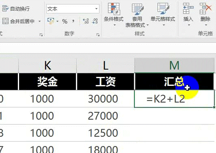Select the cell containing 30000
The image size is (216, 153).
(105, 99)
